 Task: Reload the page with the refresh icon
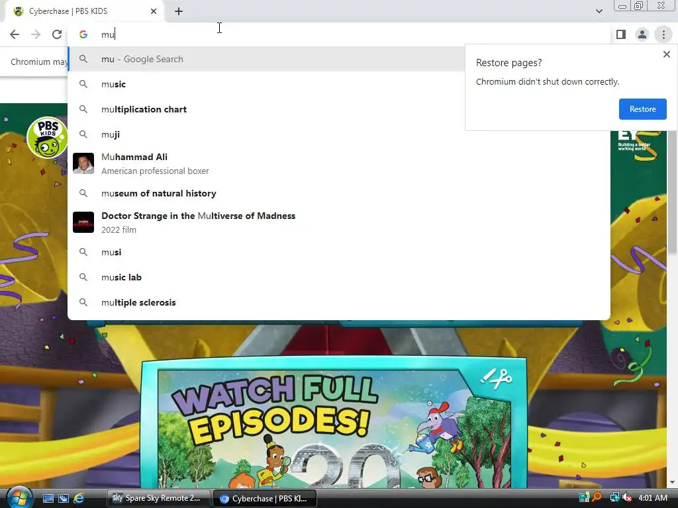click(x=57, y=34)
